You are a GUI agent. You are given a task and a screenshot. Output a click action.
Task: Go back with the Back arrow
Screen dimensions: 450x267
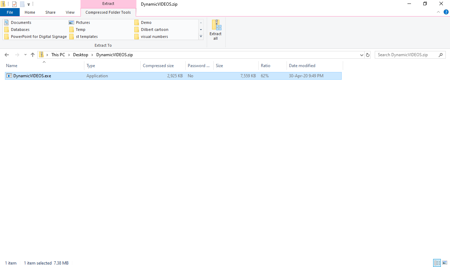tap(7, 55)
